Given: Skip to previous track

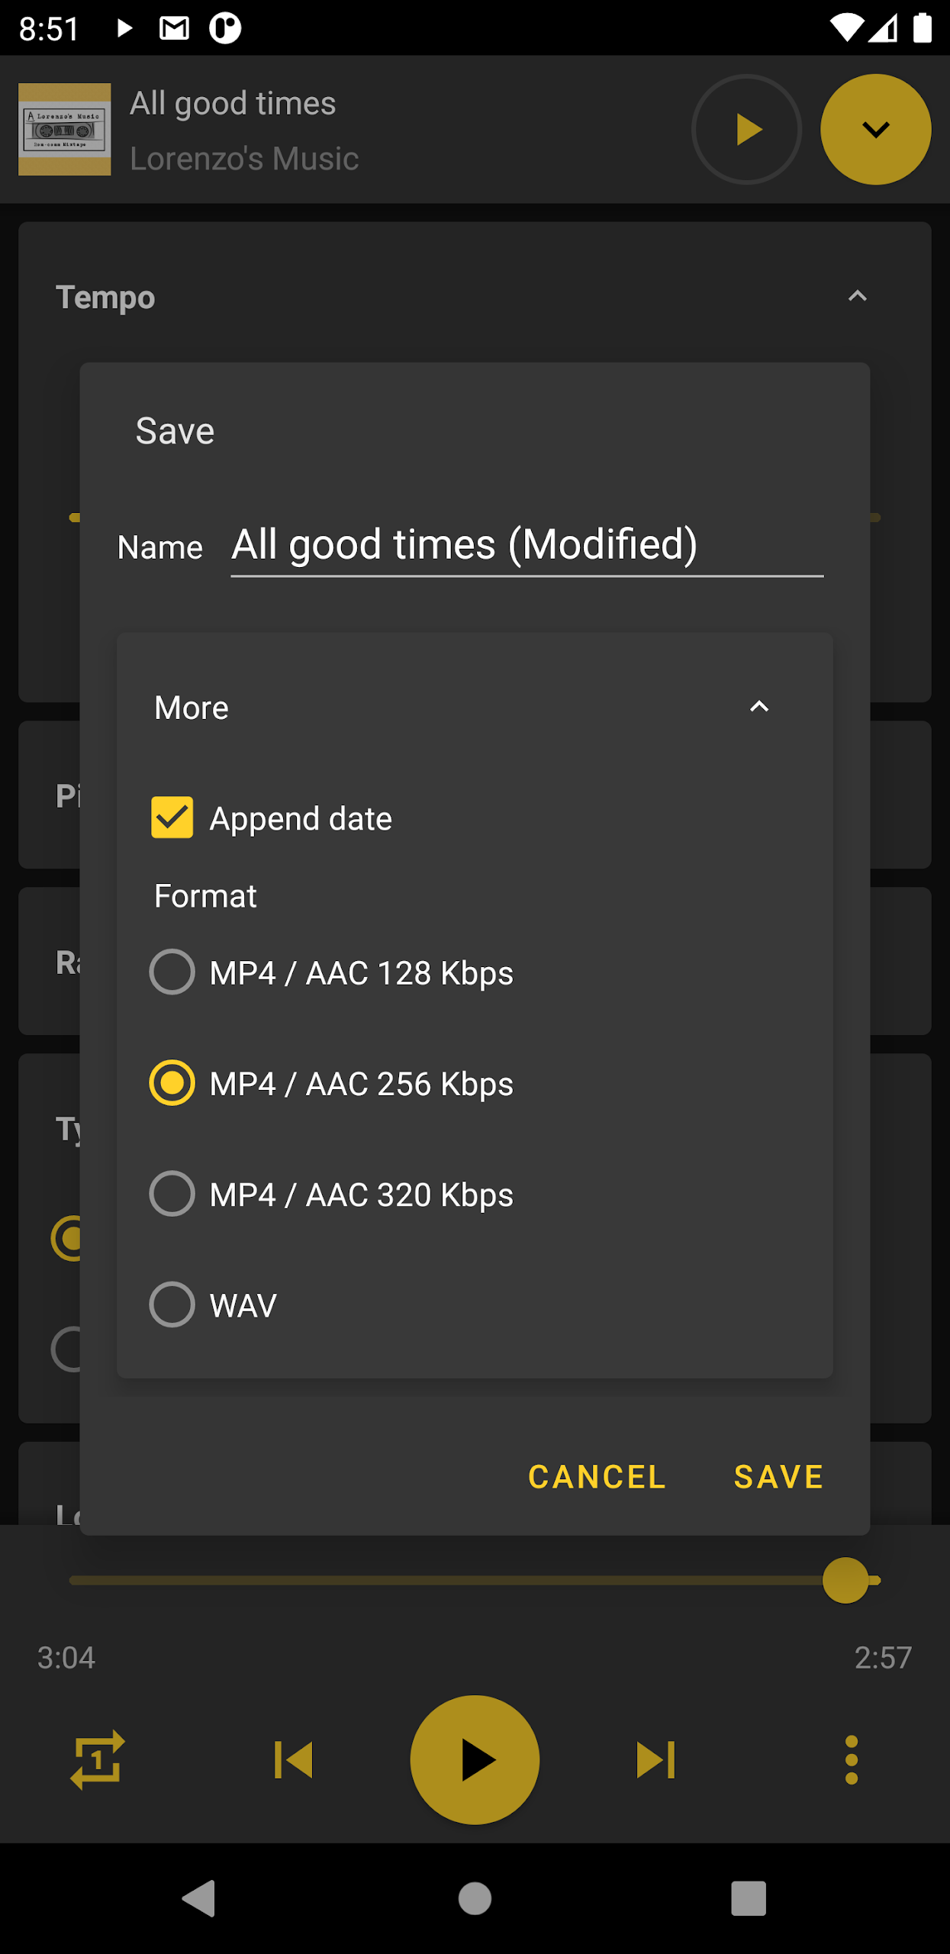Looking at the screenshot, I should coord(294,1759).
